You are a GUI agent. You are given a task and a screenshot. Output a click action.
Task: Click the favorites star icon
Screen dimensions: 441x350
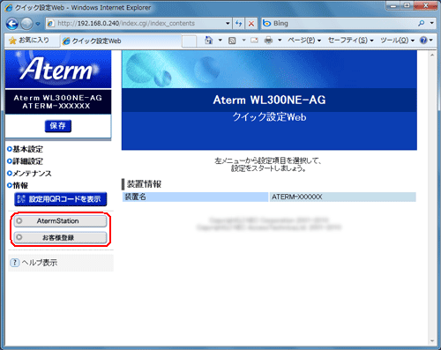coord(12,41)
